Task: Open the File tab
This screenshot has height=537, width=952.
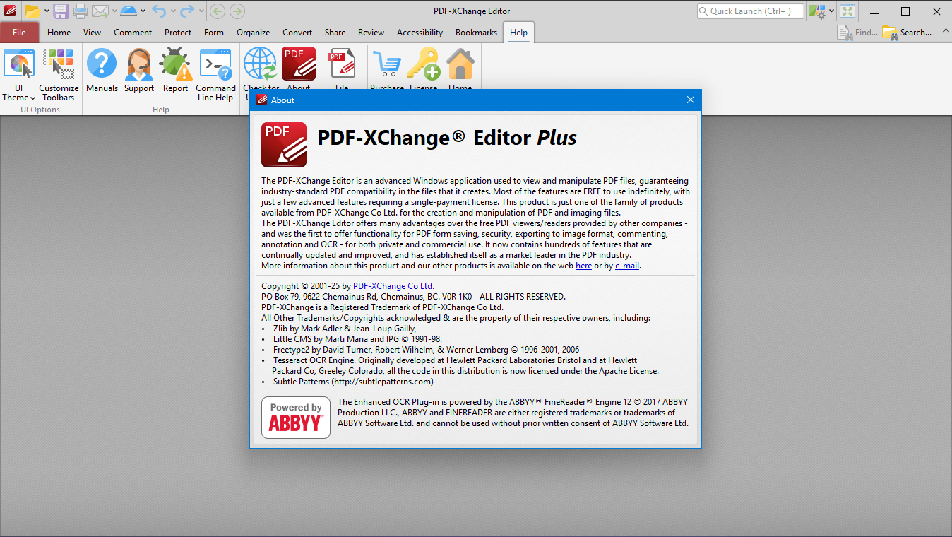Action: 20,33
